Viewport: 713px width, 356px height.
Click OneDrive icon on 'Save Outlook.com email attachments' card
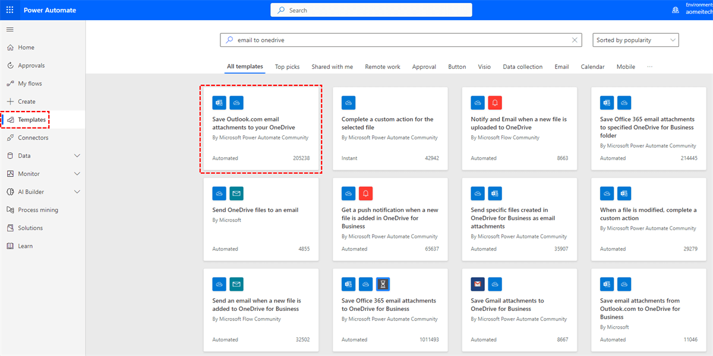(x=236, y=103)
